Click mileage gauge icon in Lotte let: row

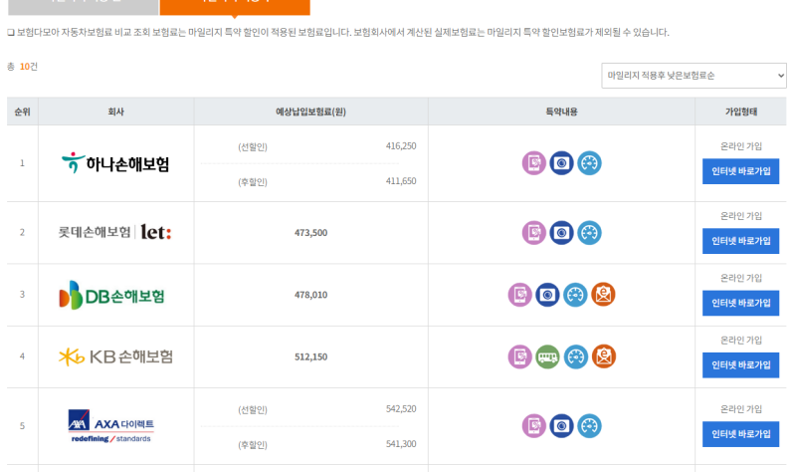(589, 233)
